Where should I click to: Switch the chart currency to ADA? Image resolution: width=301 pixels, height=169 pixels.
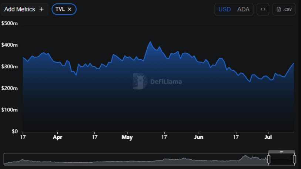point(243,9)
